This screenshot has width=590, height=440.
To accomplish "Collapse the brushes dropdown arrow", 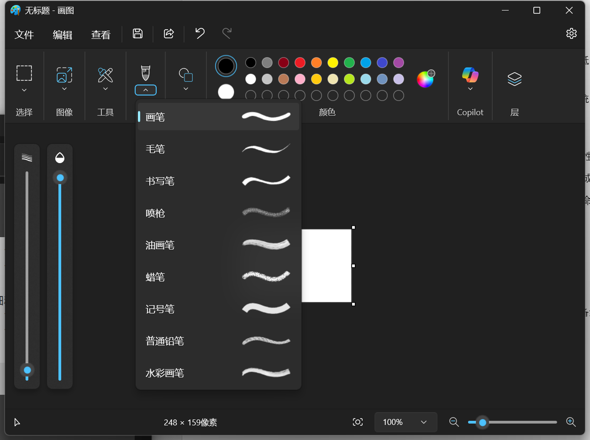I will [146, 90].
